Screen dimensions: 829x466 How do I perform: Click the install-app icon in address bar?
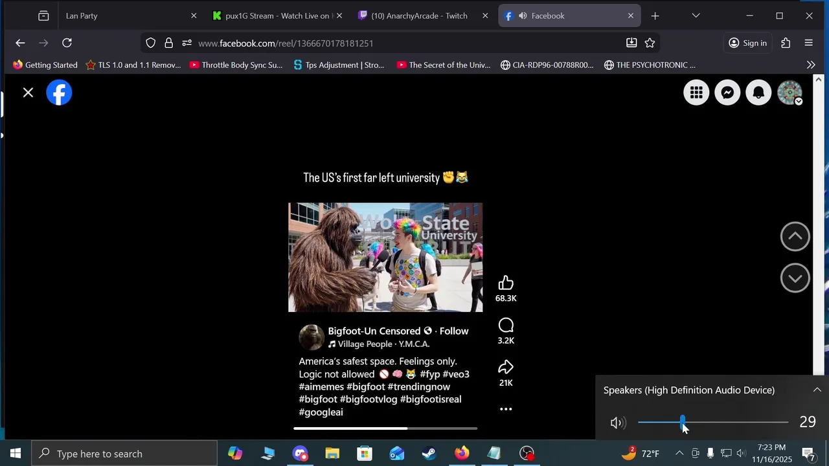(631, 43)
